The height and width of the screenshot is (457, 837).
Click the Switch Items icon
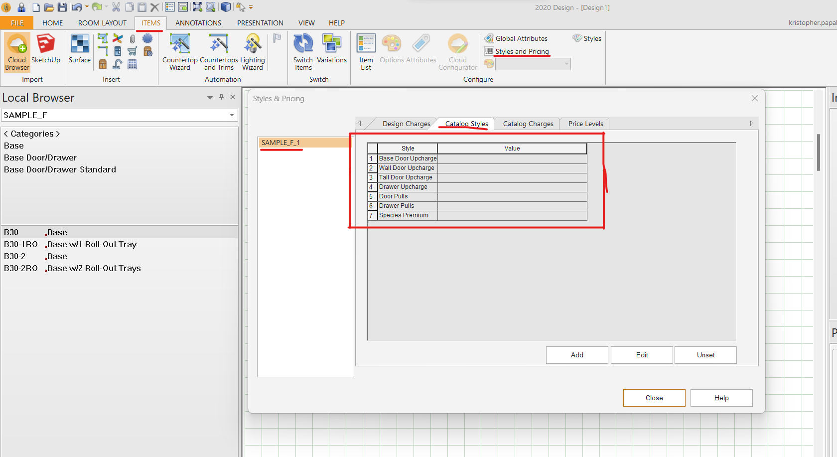tap(303, 52)
